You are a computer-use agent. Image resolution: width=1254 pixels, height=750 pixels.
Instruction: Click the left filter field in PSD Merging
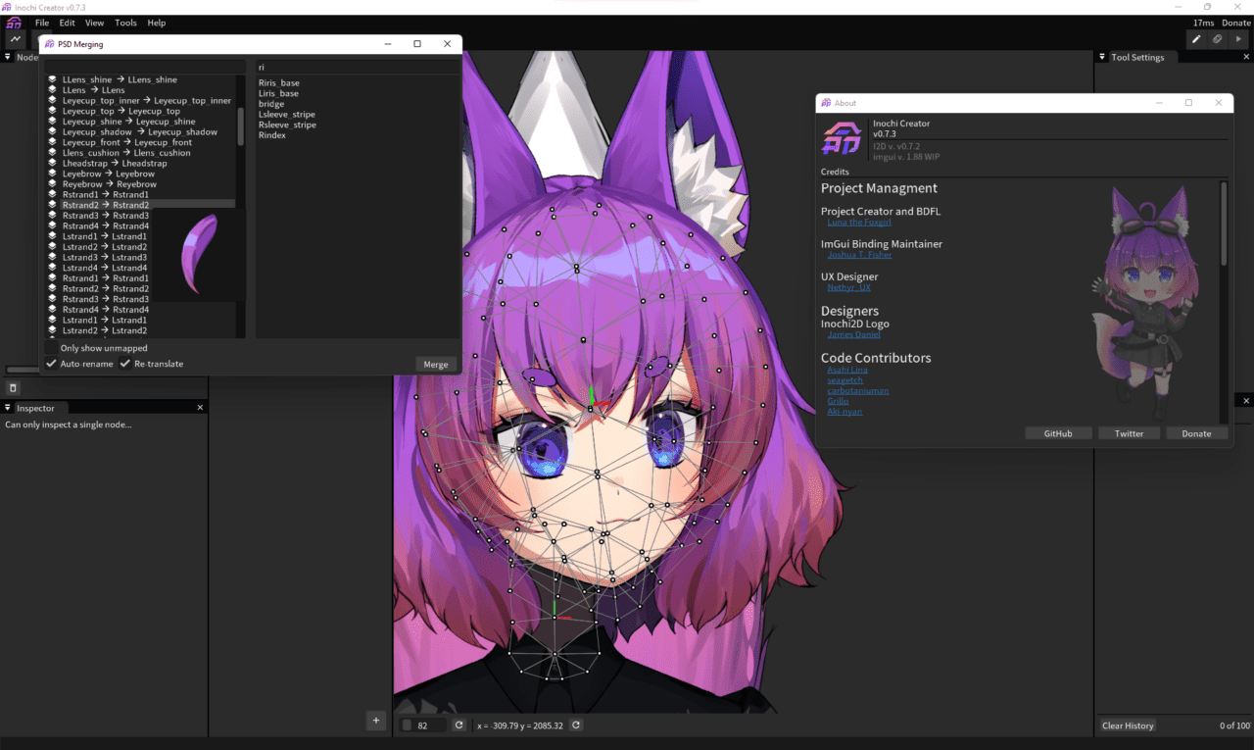pos(145,67)
